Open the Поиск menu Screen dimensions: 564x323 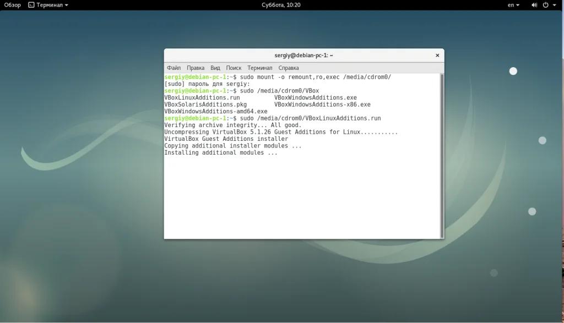[234, 68]
